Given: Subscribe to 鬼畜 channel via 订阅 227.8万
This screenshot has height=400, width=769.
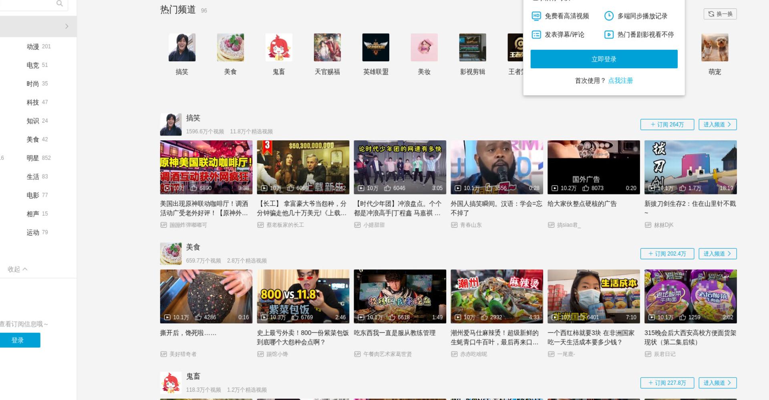Looking at the screenshot, I should point(667,383).
